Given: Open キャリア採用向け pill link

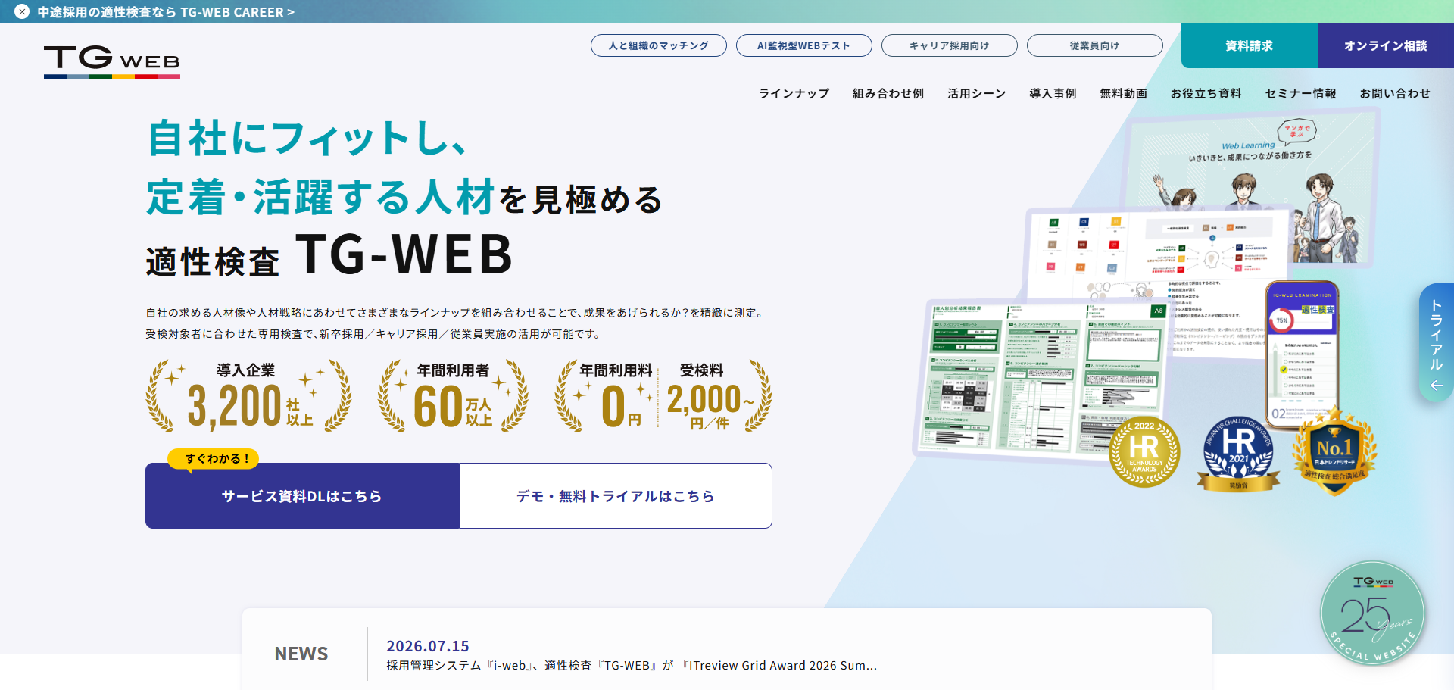Looking at the screenshot, I should pos(950,45).
